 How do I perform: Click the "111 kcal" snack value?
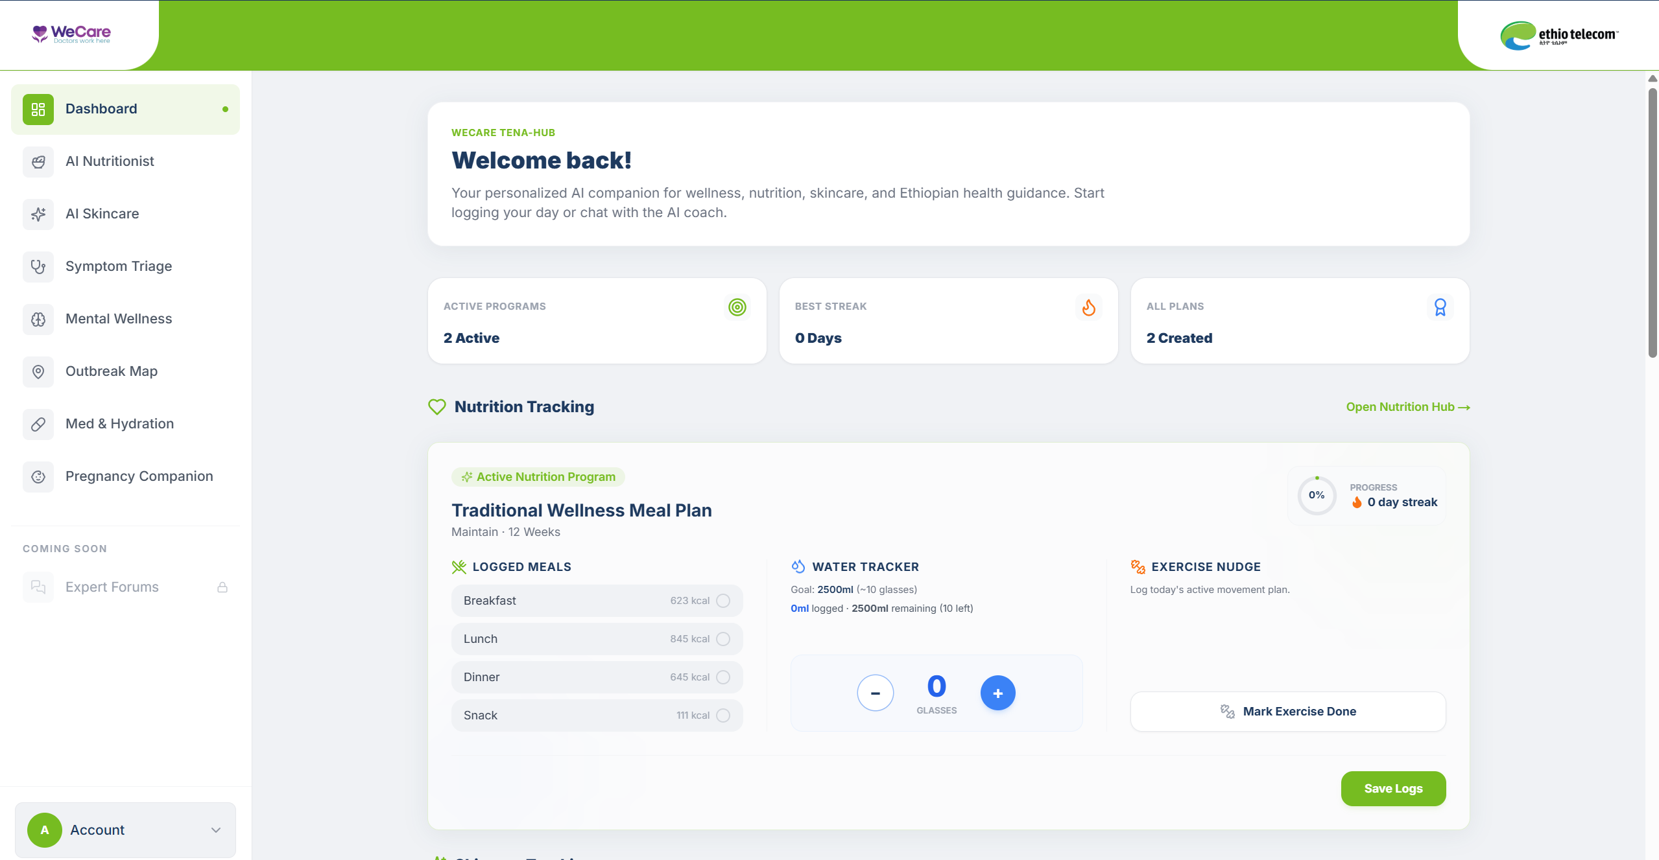point(693,715)
